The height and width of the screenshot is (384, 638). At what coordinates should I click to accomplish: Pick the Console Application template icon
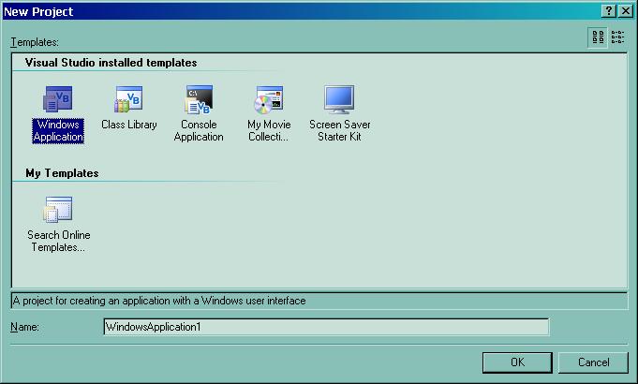199,99
